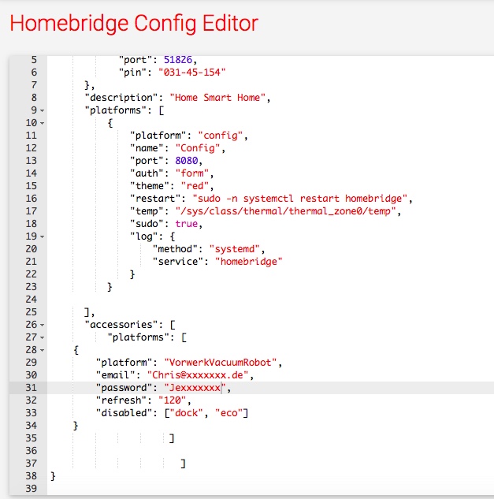494x499 pixels.
Task: Click line number 39 in the gutter
Action: (x=32, y=489)
